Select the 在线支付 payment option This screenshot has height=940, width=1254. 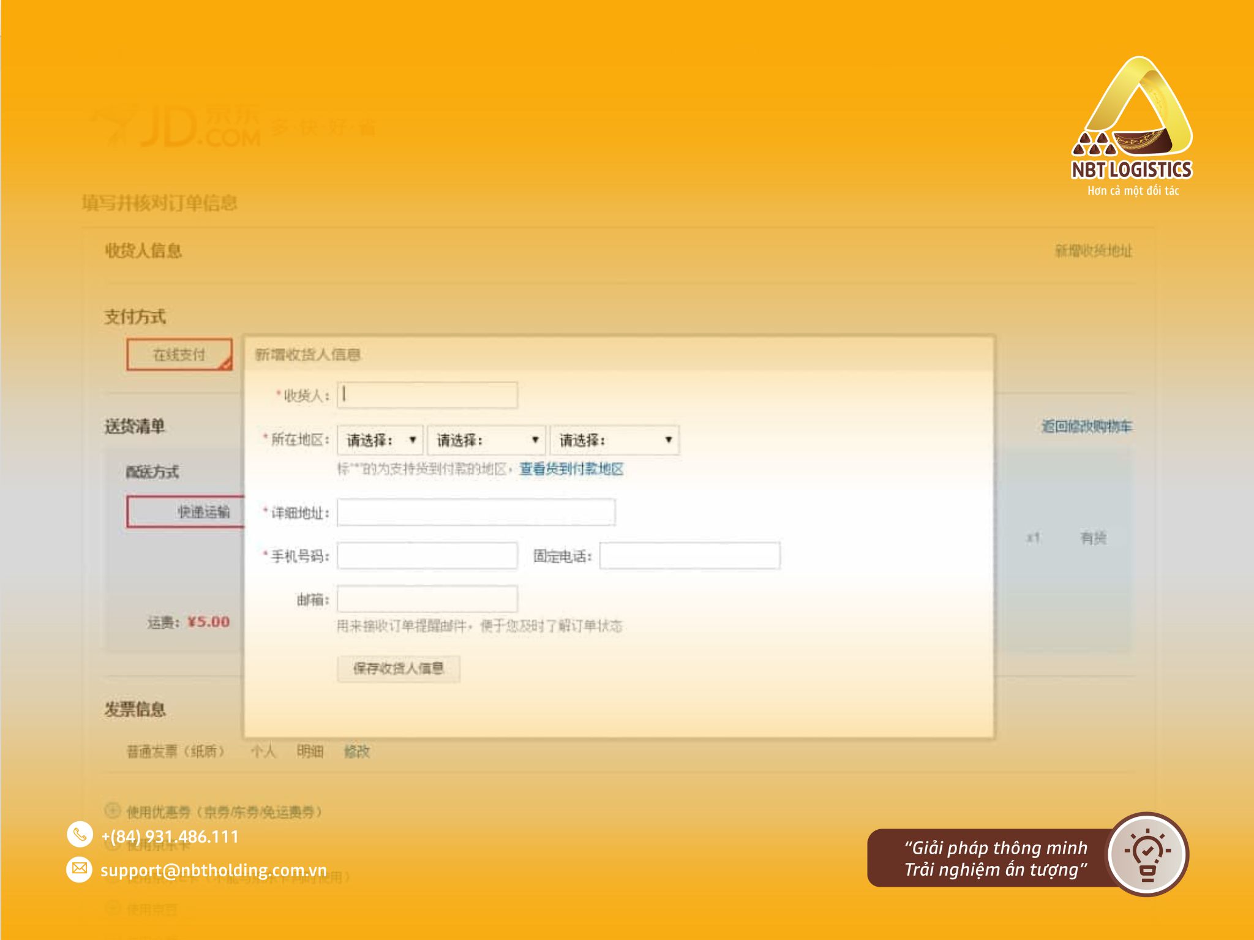point(179,355)
